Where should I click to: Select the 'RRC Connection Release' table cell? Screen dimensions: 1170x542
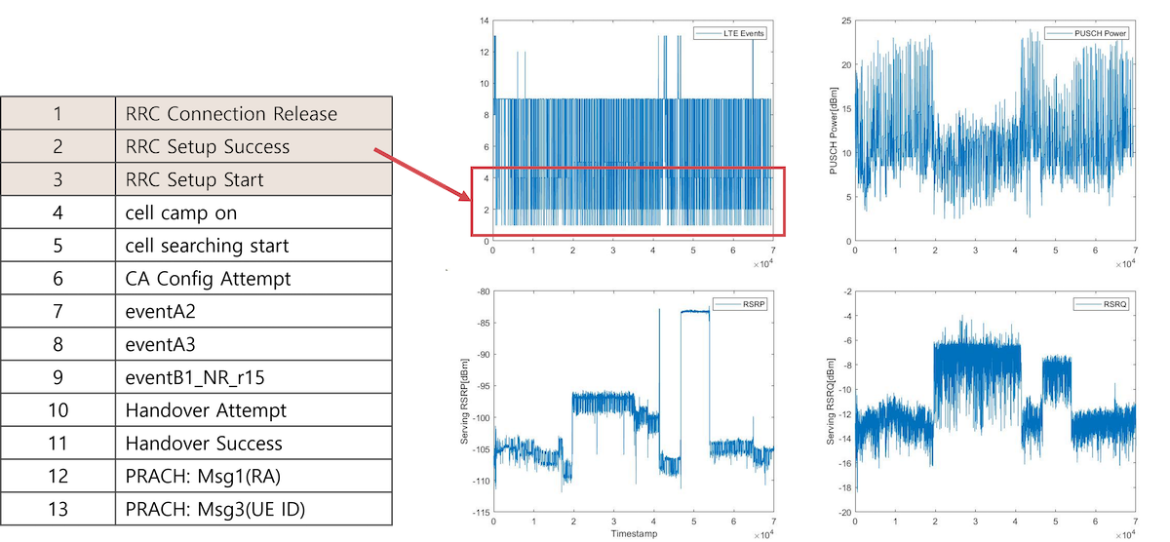click(x=253, y=113)
